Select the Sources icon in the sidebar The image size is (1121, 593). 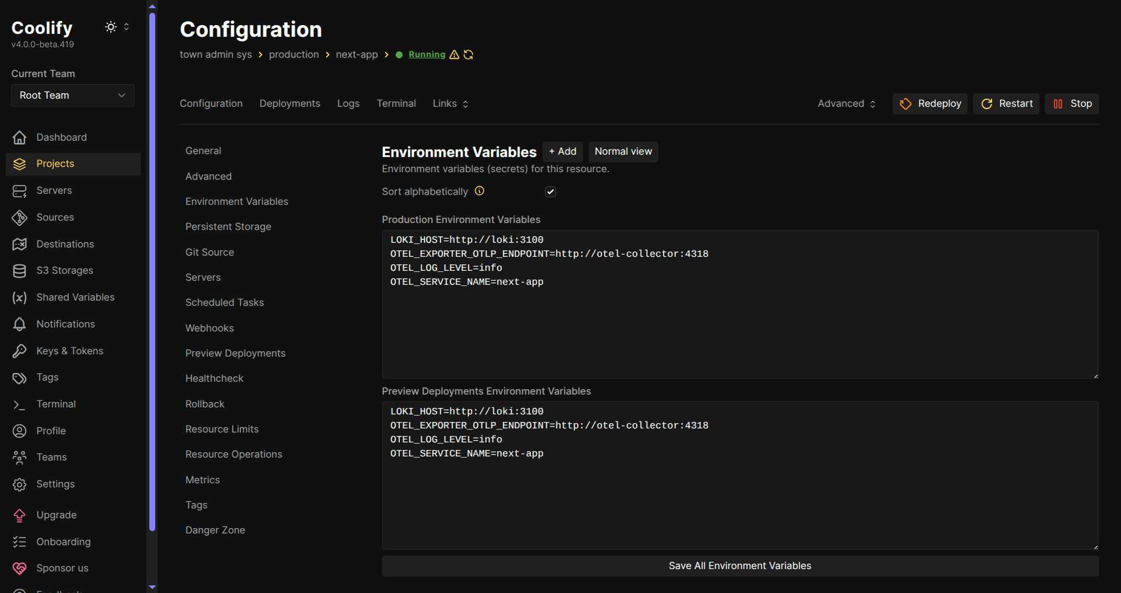[19, 217]
